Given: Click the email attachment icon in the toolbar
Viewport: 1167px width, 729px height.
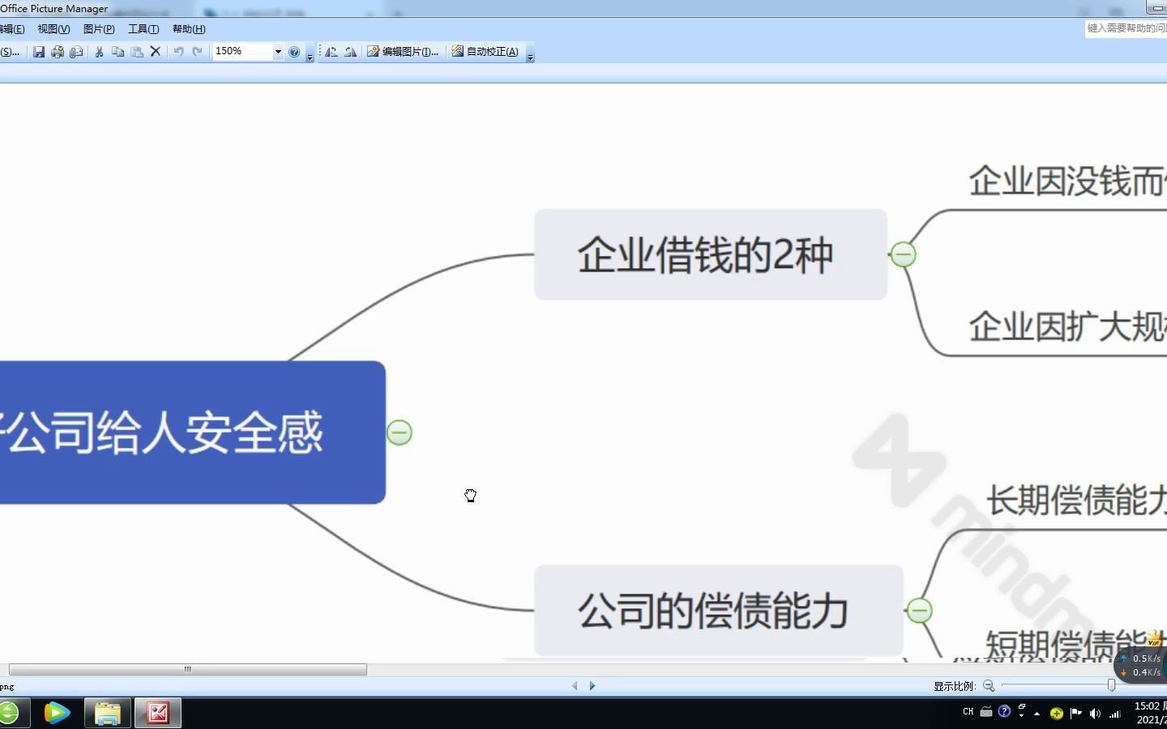Looking at the screenshot, I should tap(76, 52).
